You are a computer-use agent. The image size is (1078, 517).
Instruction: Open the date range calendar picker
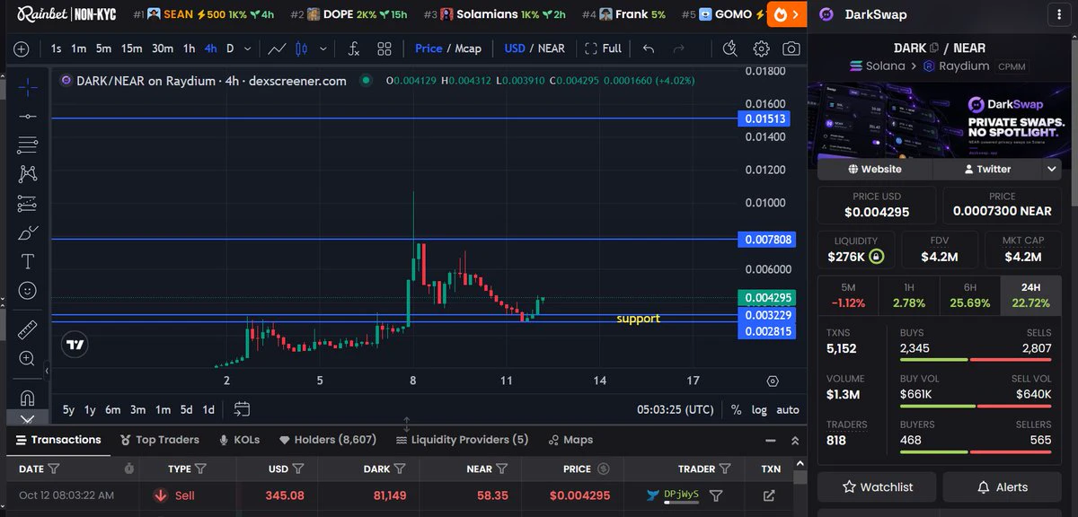242,409
